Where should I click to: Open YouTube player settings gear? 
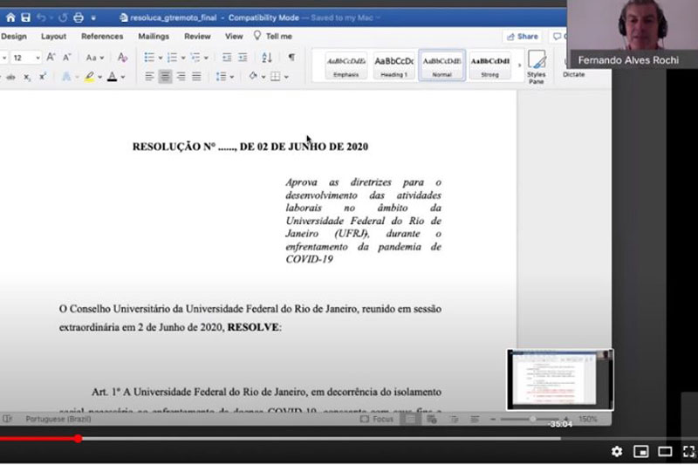coord(617,451)
